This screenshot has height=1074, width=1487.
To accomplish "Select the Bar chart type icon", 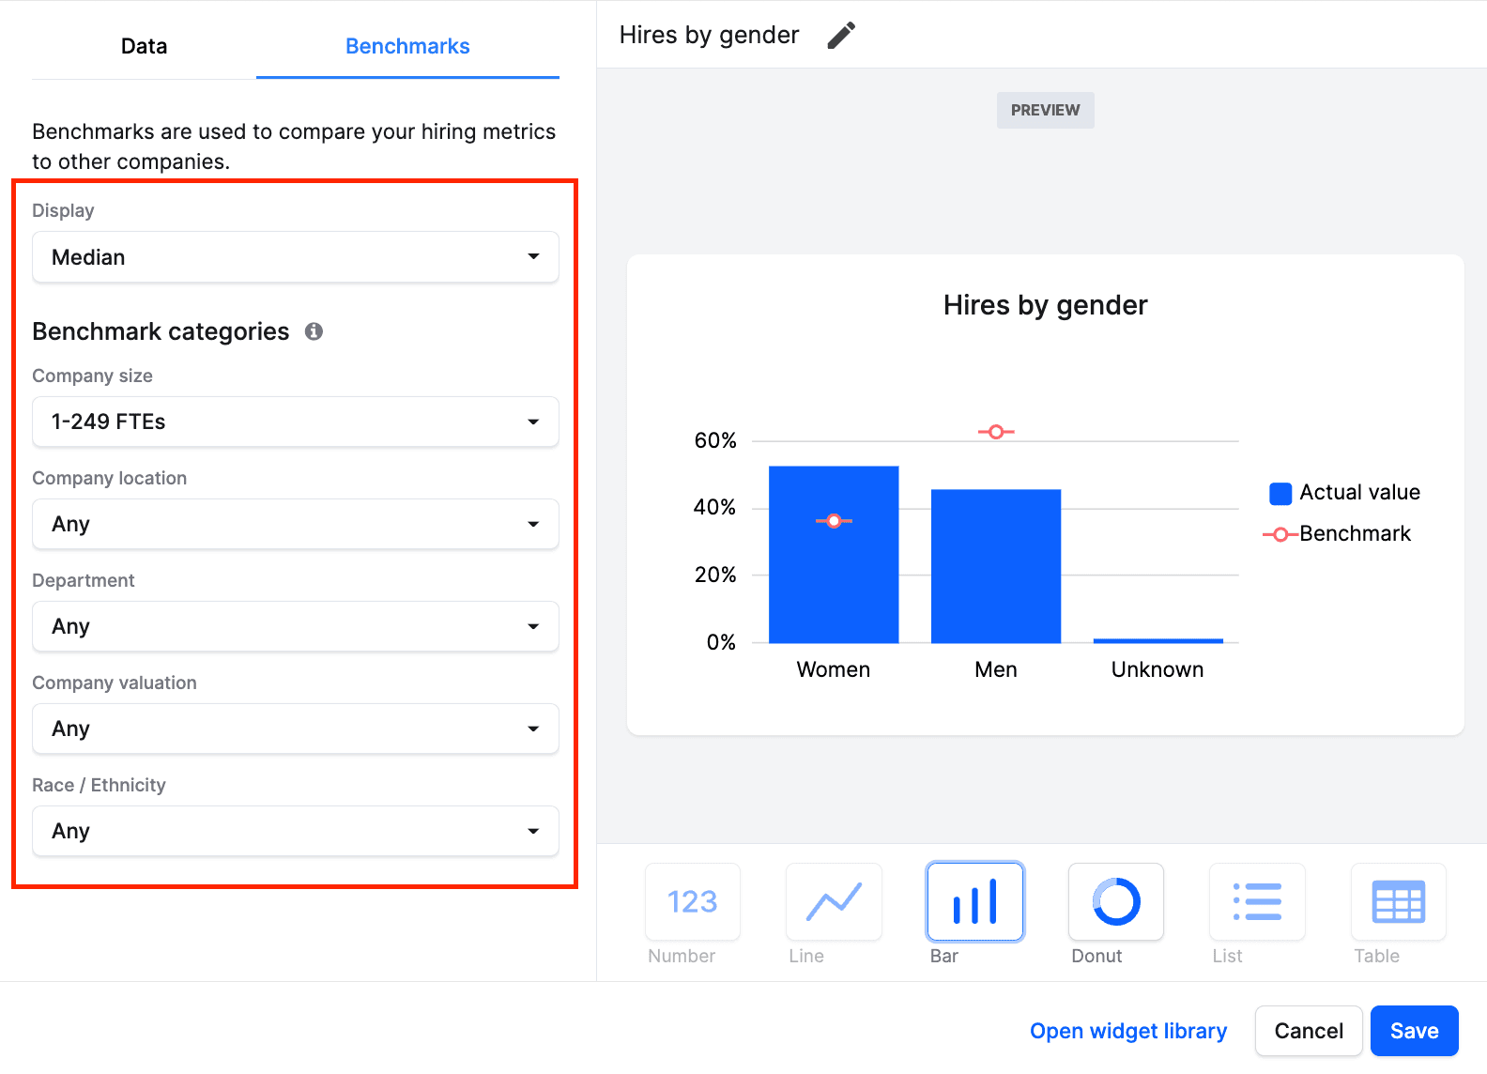I will pos(974,902).
